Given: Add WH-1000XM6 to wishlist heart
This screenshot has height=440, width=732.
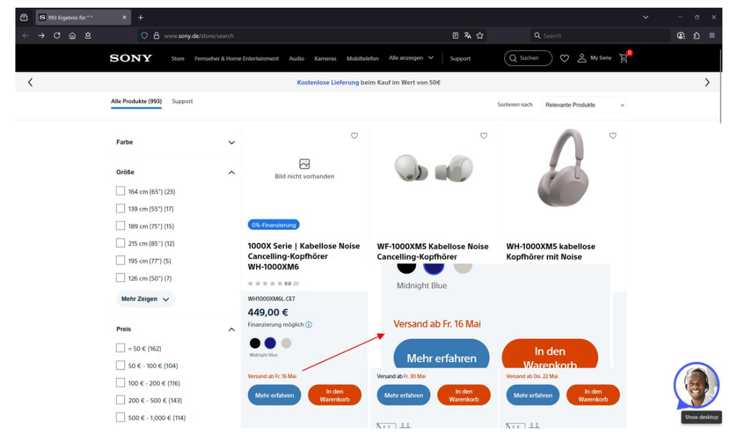Looking at the screenshot, I should tap(354, 136).
